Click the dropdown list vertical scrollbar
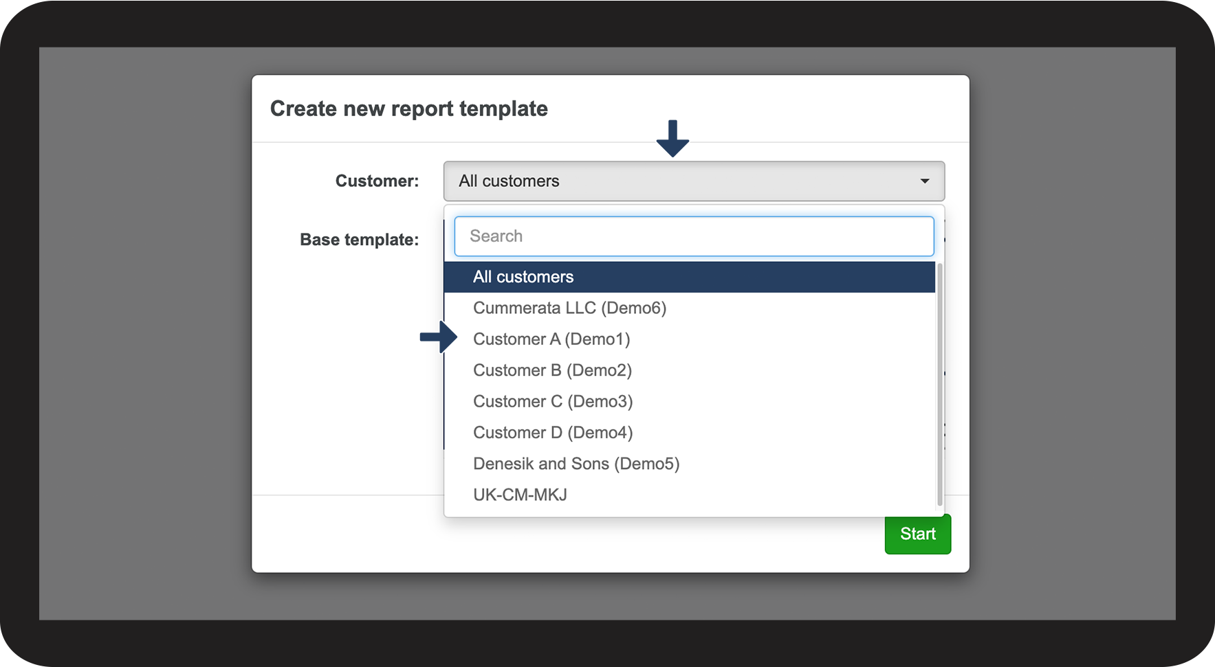 (x=939, y=385)
